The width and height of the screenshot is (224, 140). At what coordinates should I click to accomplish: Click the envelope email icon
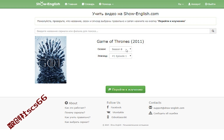[x=150, y=107]
